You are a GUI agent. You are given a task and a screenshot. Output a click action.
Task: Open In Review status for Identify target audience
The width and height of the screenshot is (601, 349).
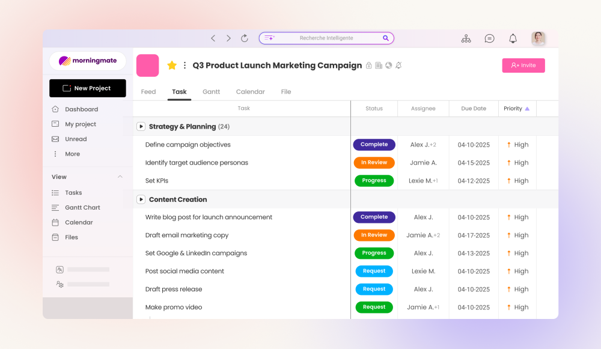[x=374, y=163]
